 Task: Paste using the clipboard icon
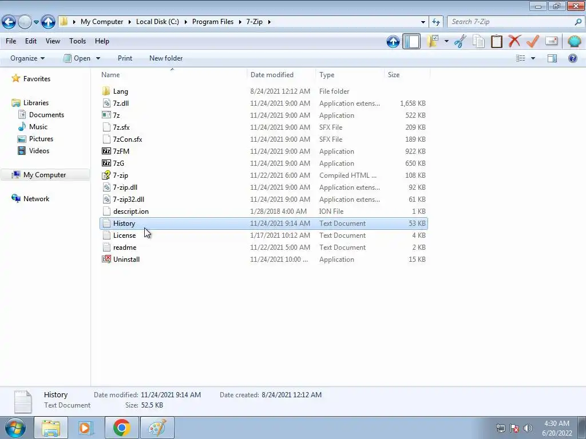[496, 41]
